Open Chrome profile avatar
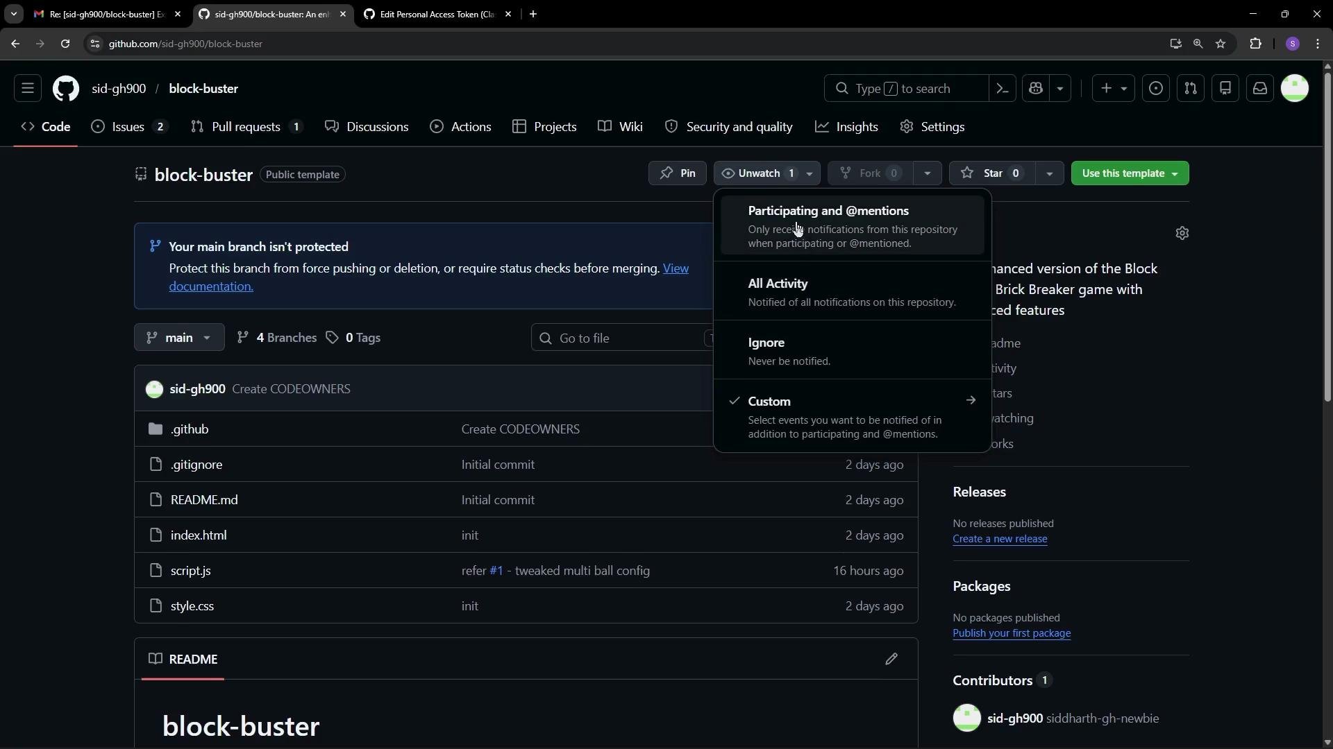 [1293, 44]
